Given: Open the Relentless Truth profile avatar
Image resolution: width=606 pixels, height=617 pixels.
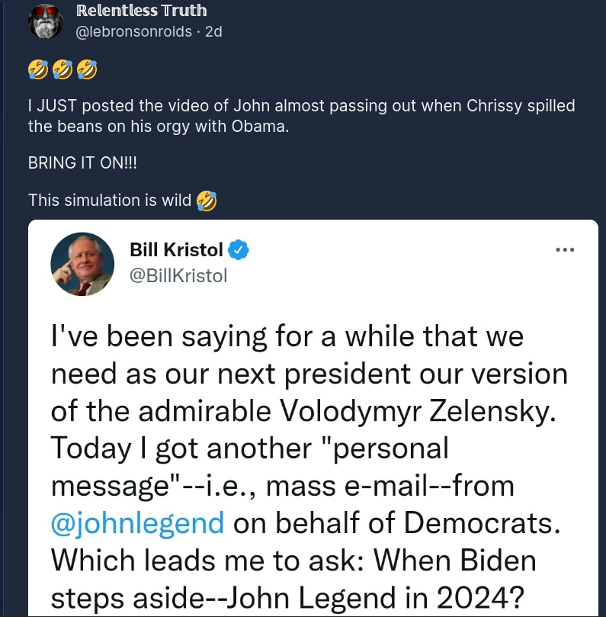Looking at the screenshot, I should click(45, 21).
